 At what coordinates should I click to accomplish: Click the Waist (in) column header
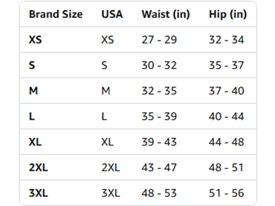point(166,14)
